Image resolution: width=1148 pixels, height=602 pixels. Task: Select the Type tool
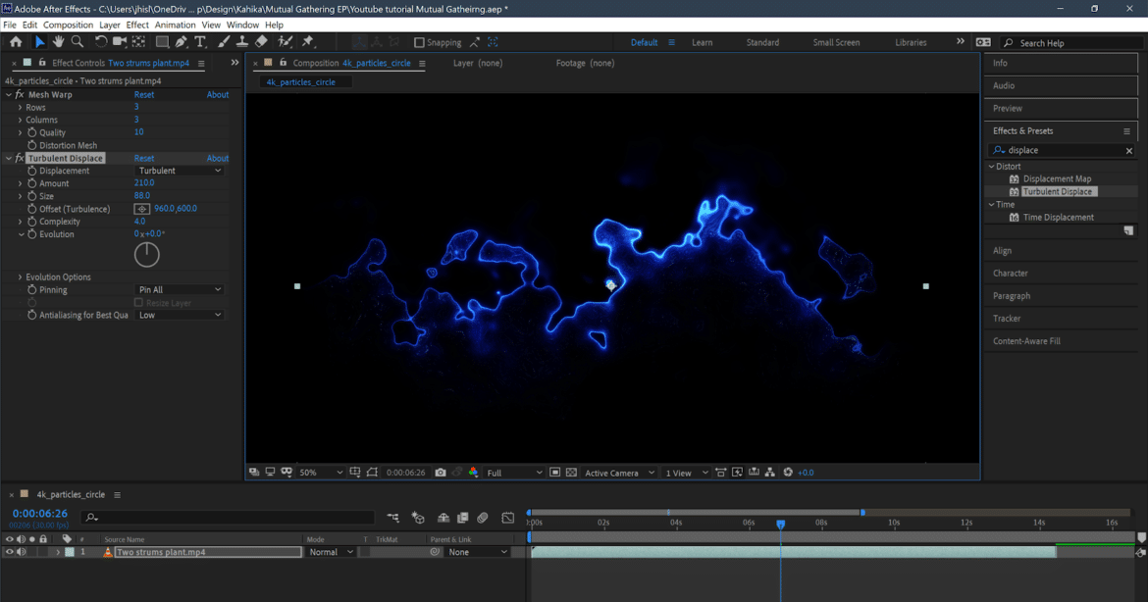(x=200, y=42)
